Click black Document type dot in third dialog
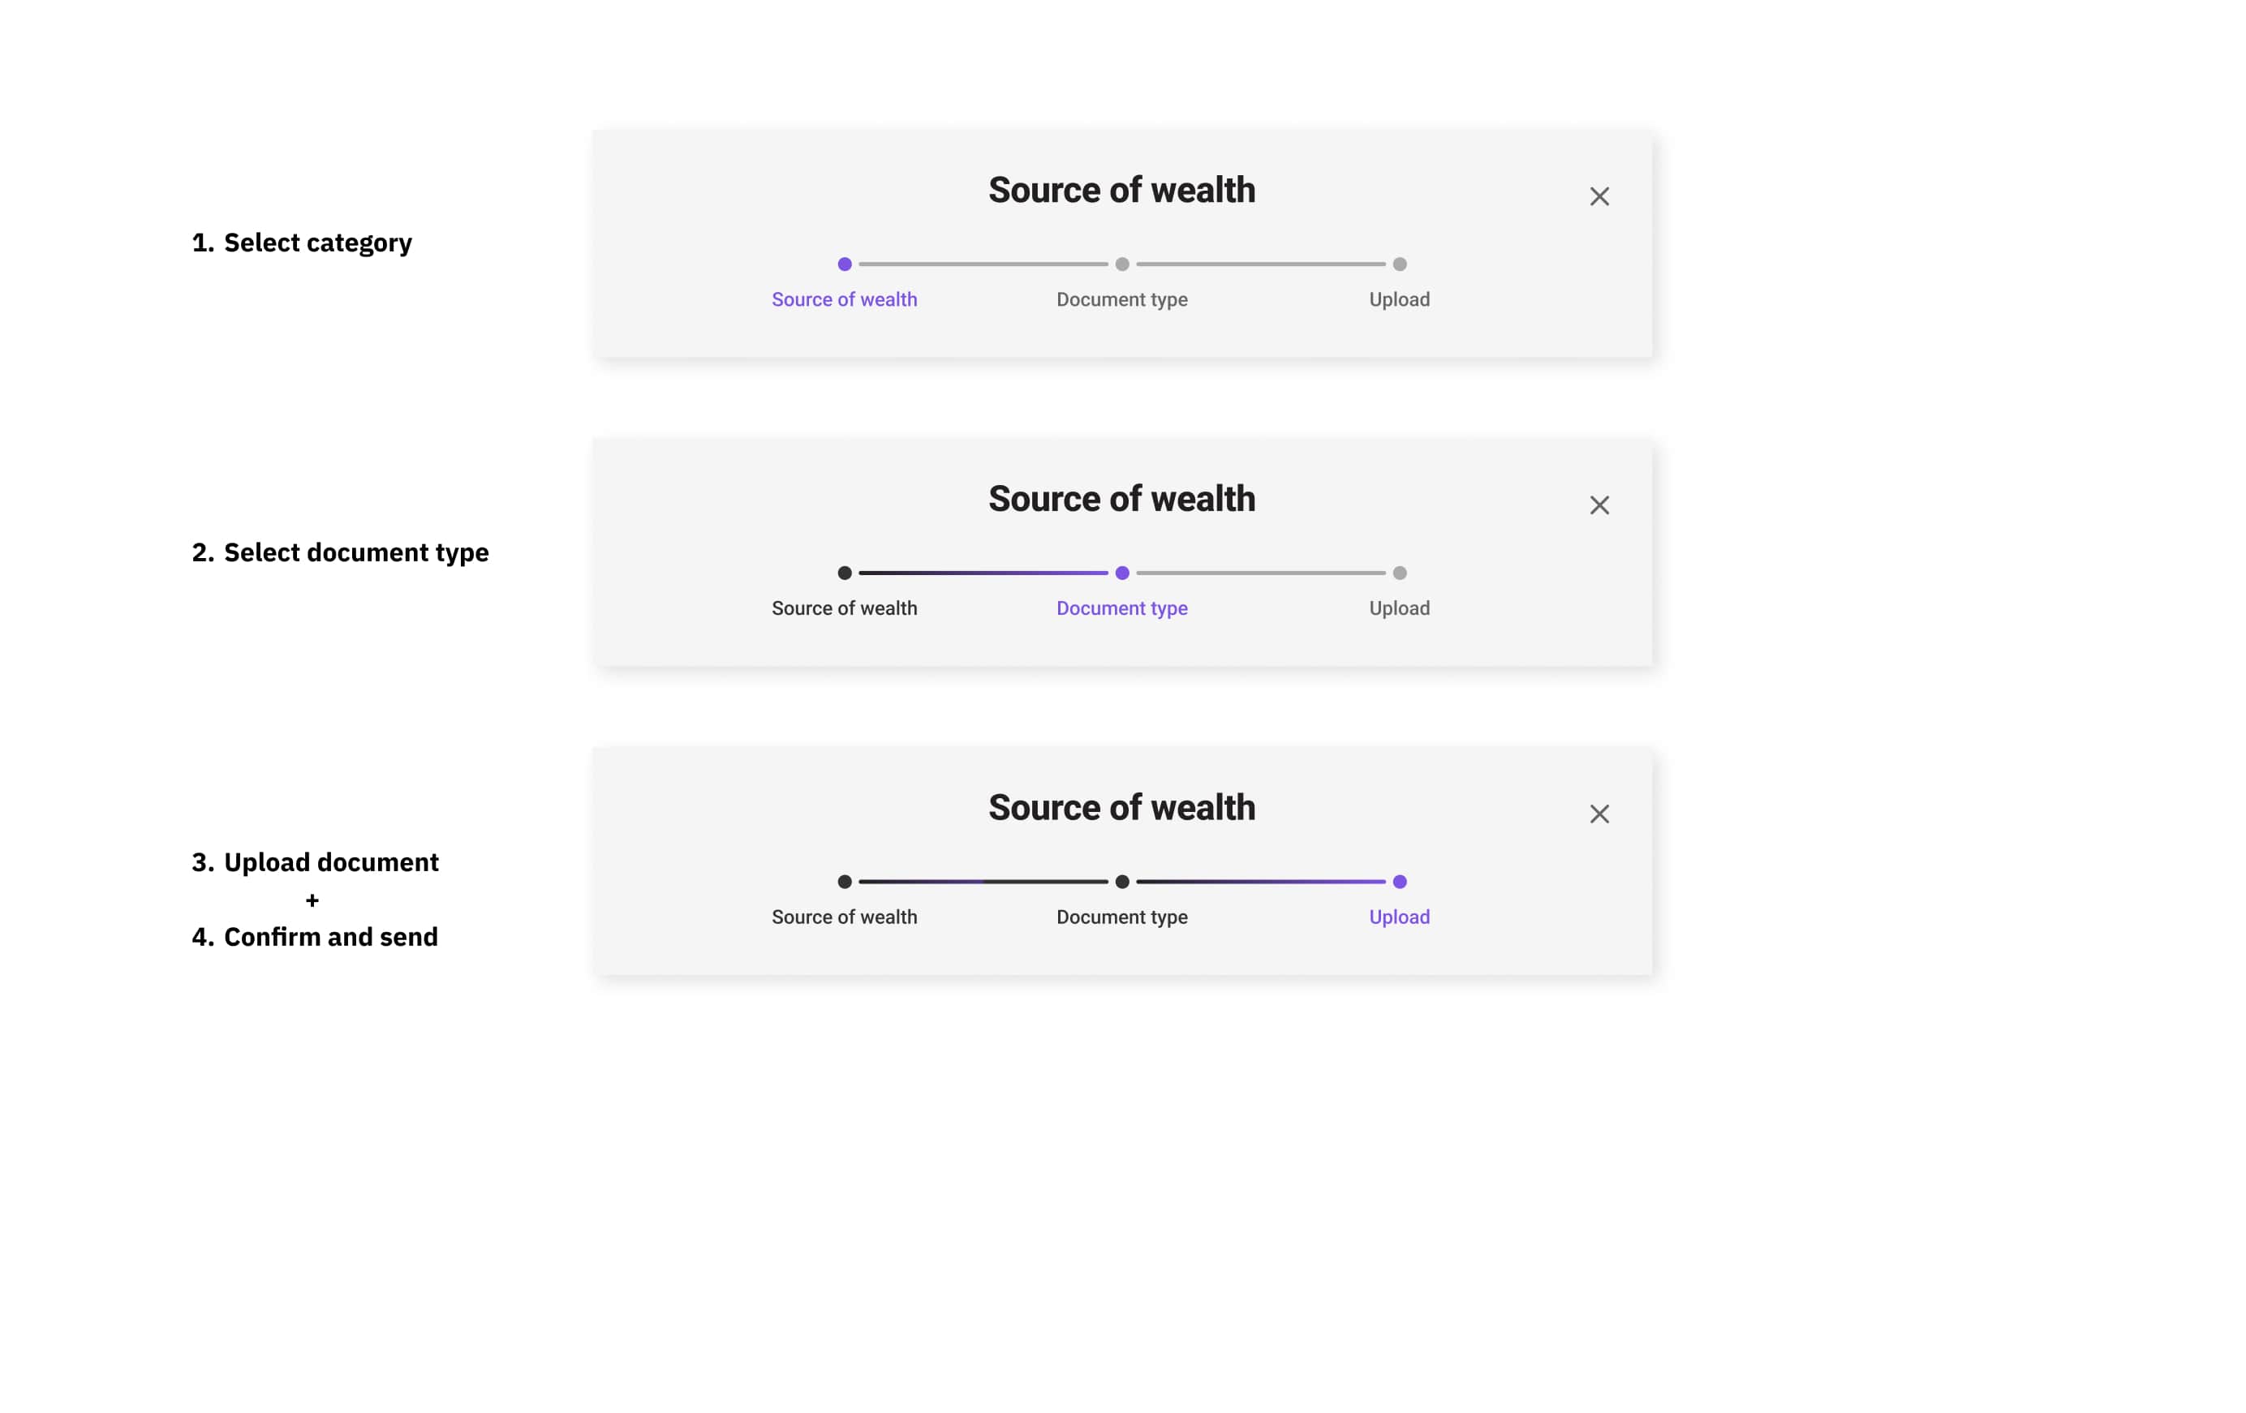The width and height of the screenshot is (2246, 1413). (1122, 883)
